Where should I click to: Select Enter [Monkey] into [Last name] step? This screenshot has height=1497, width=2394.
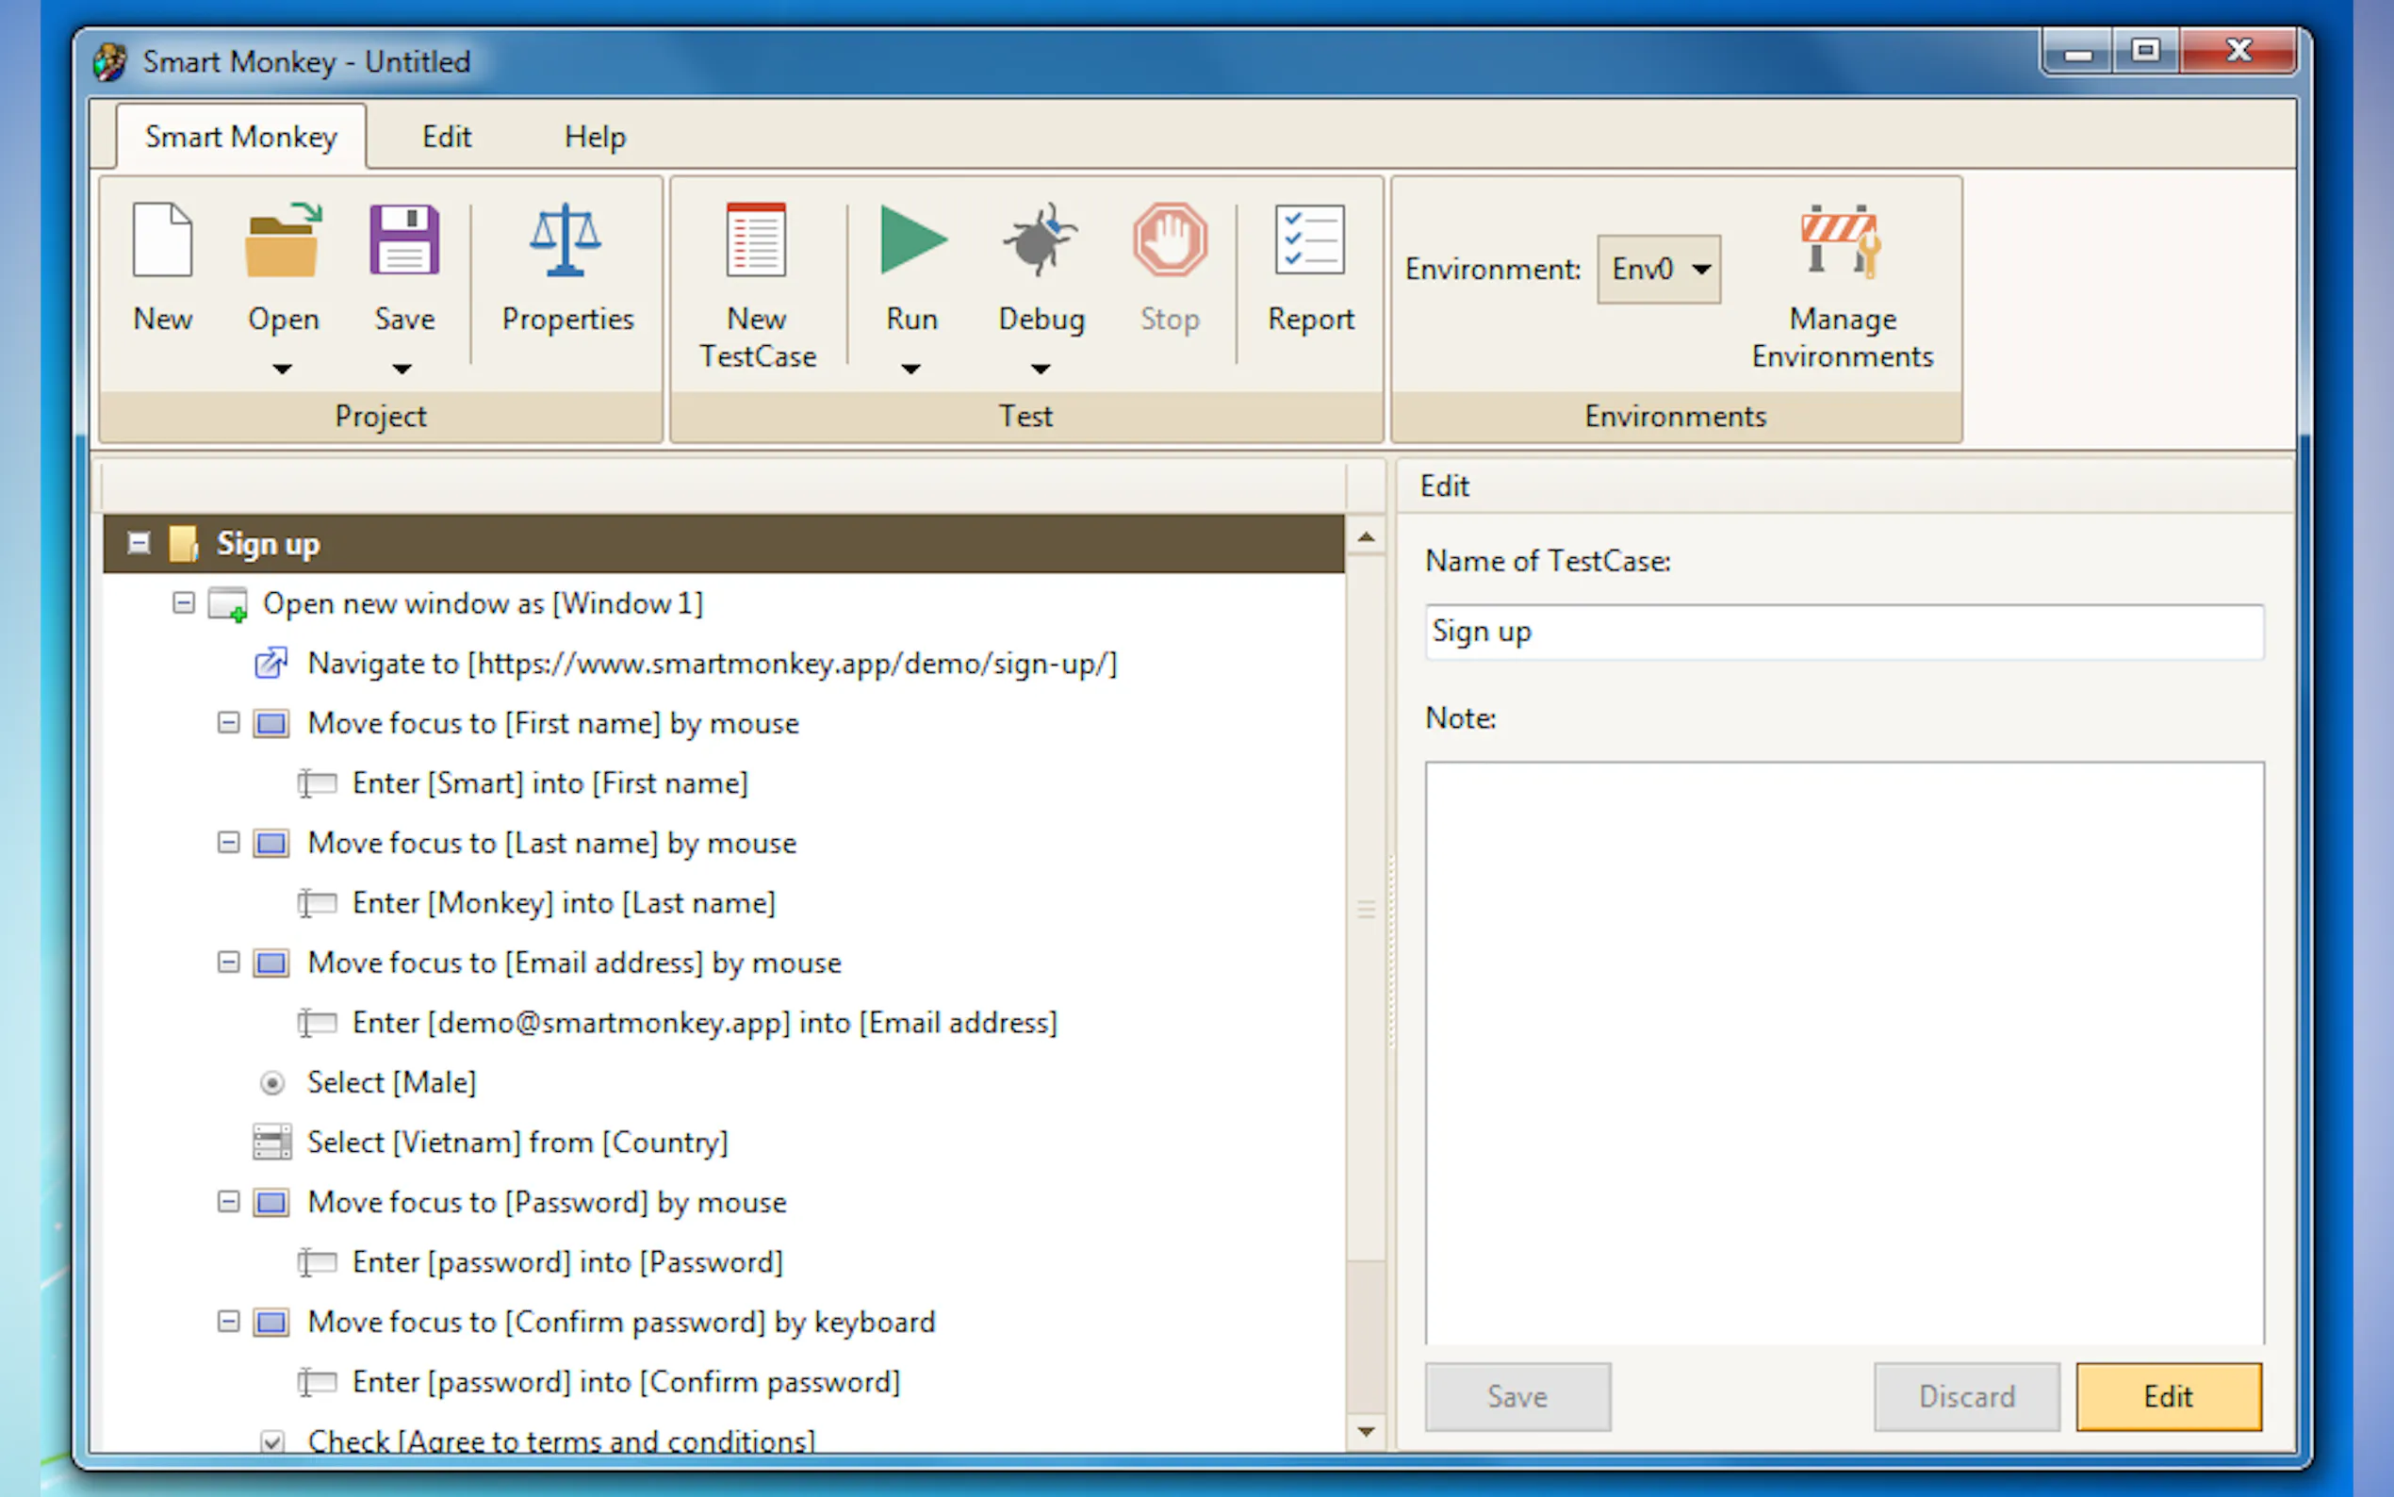565,903
